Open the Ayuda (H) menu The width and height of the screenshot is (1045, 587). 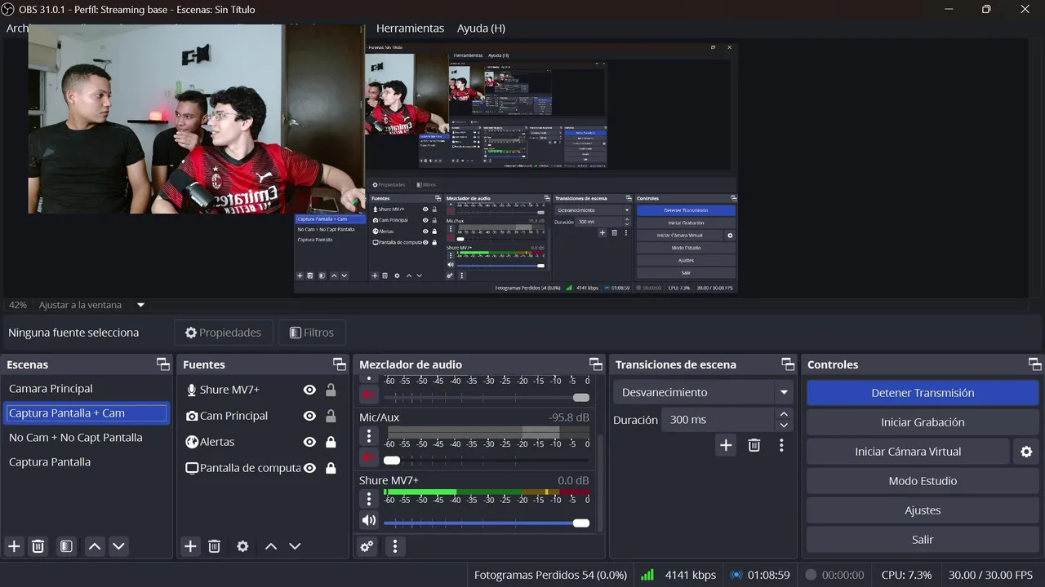pyautogui.click(x=481, y=28)
